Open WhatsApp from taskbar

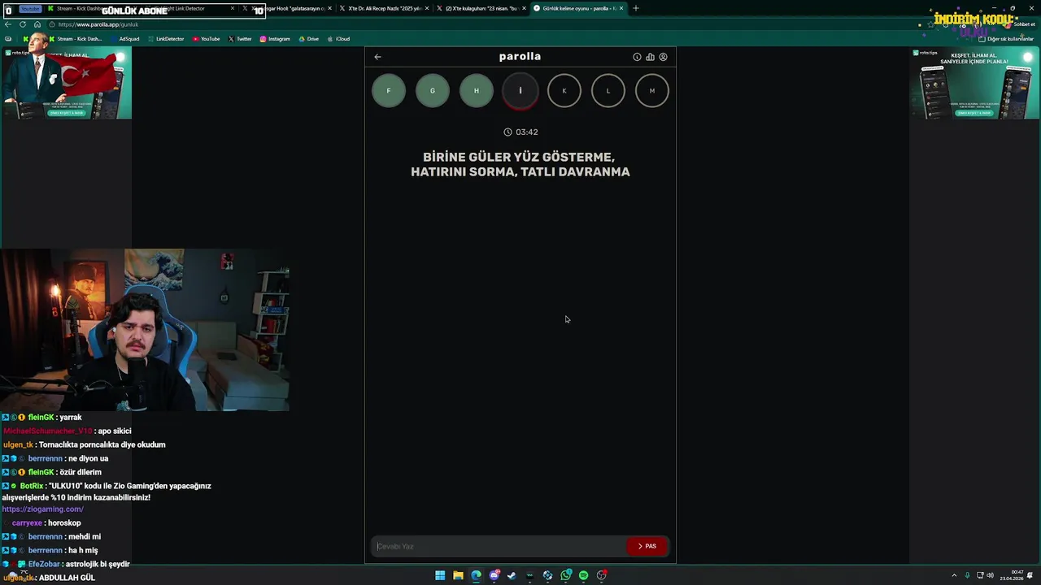point(566,575)
